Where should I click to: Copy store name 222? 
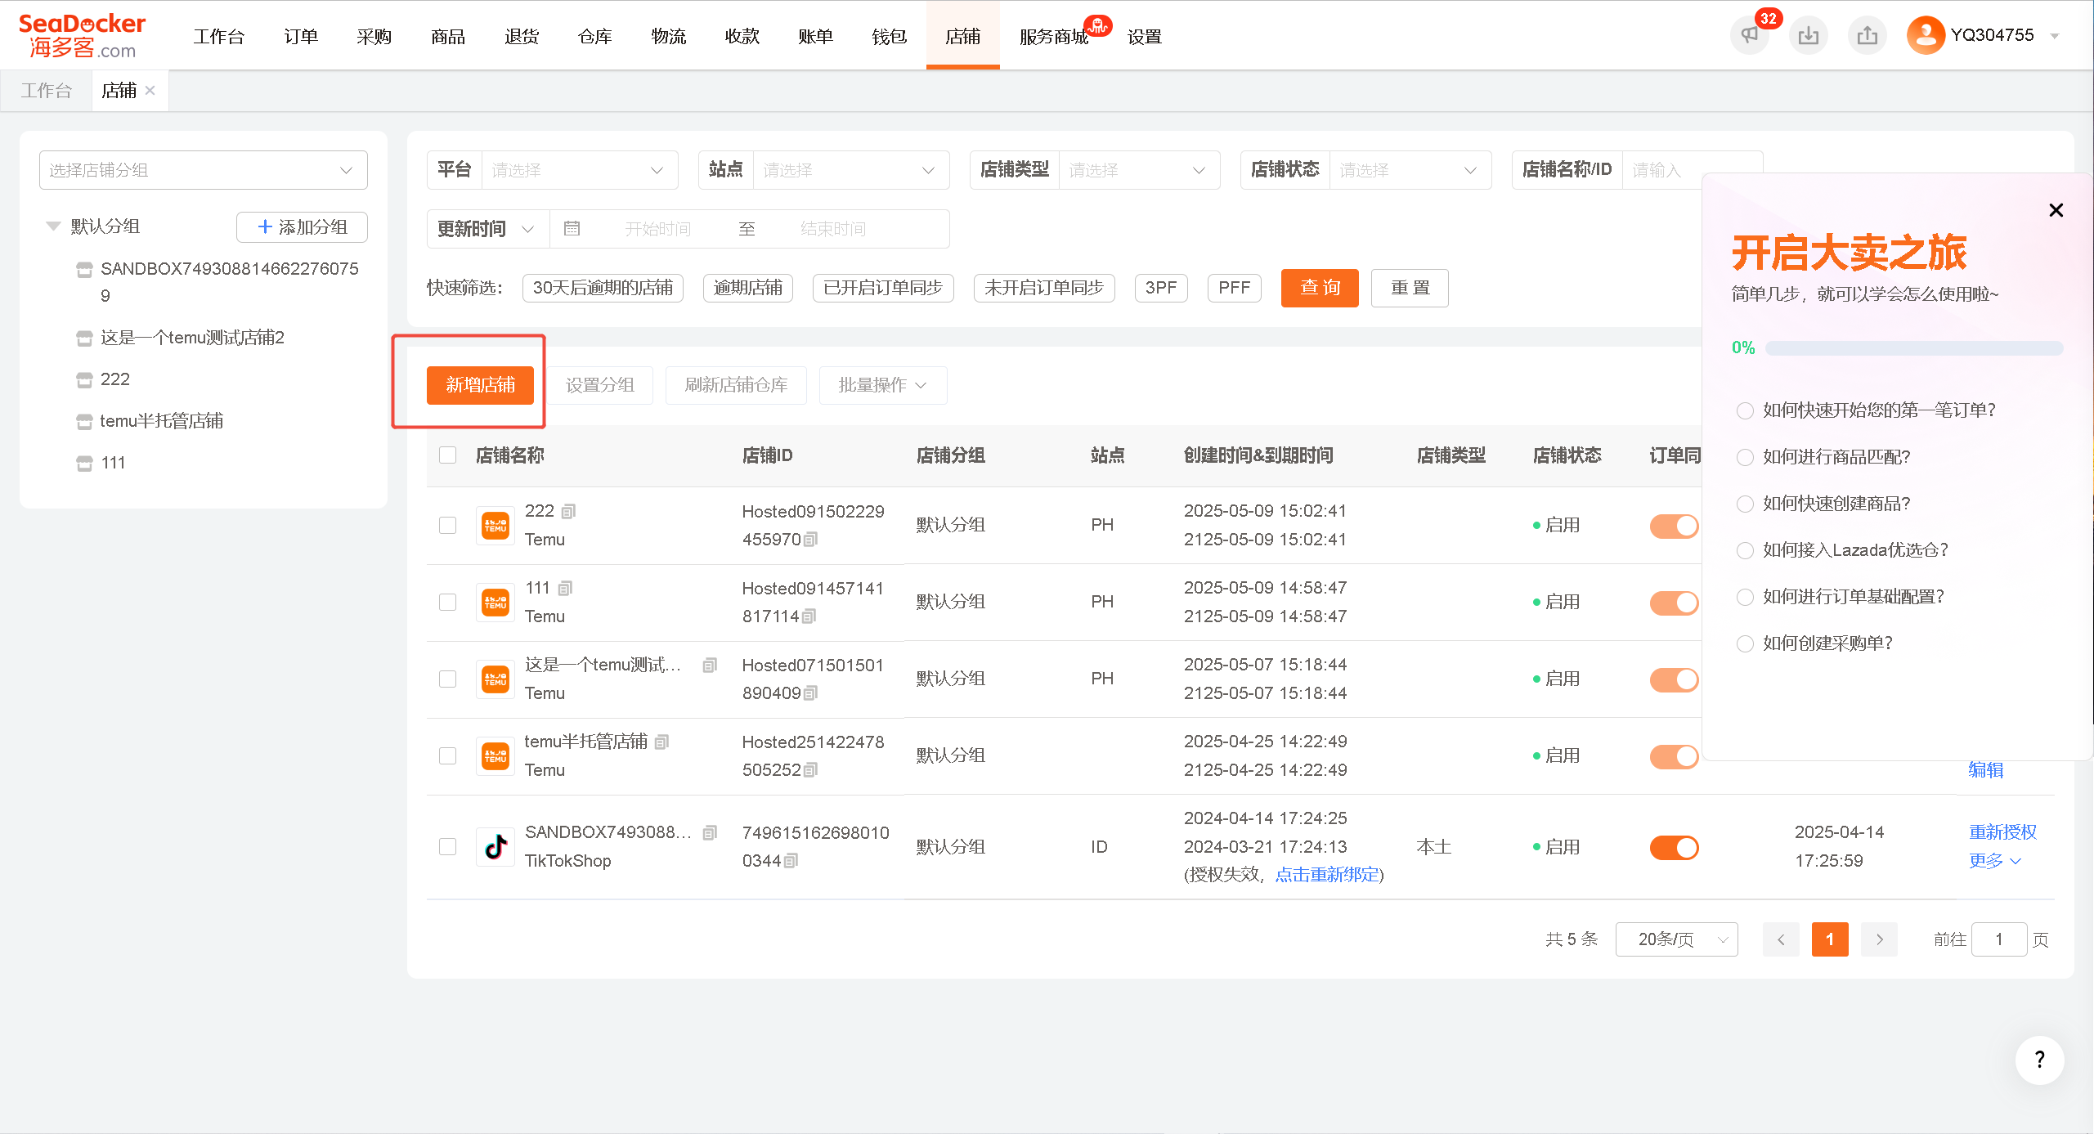pyautogui.click(x=568, y=511)
